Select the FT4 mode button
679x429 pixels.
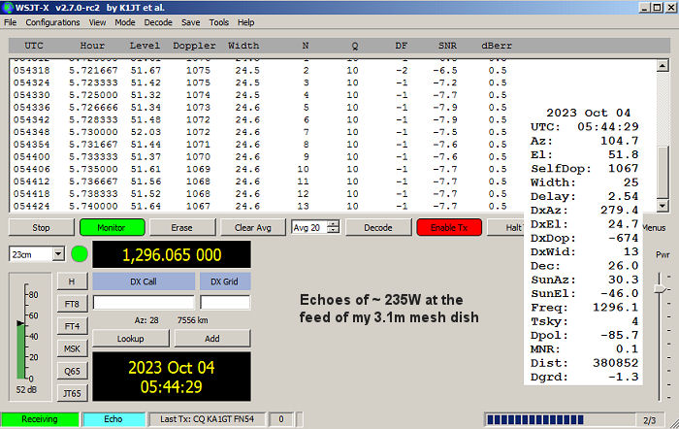pos(72,326)
